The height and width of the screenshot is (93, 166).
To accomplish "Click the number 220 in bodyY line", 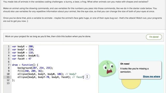I will point(31,50).
